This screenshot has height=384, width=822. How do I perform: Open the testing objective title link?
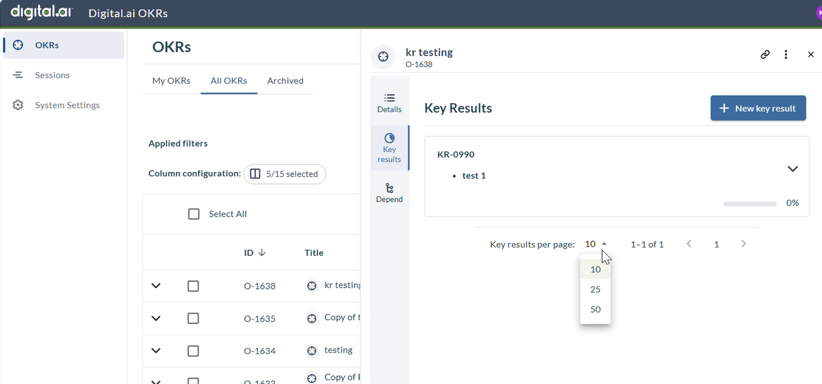click(x=338, y=350)
